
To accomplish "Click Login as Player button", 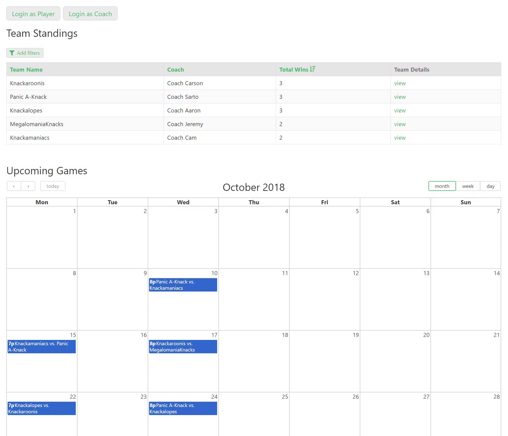I will pyautogui.click(x=33, y=14).
